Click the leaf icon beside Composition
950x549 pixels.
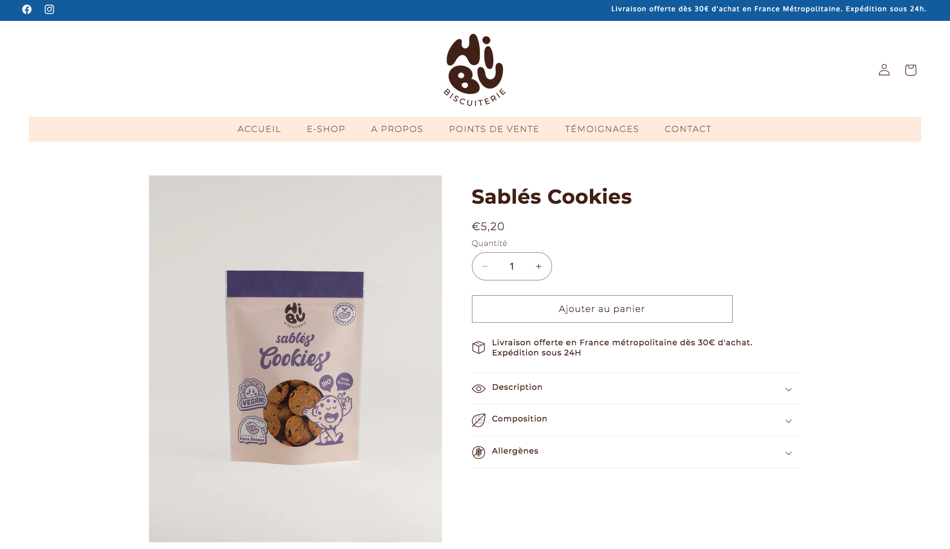point(479,420)
